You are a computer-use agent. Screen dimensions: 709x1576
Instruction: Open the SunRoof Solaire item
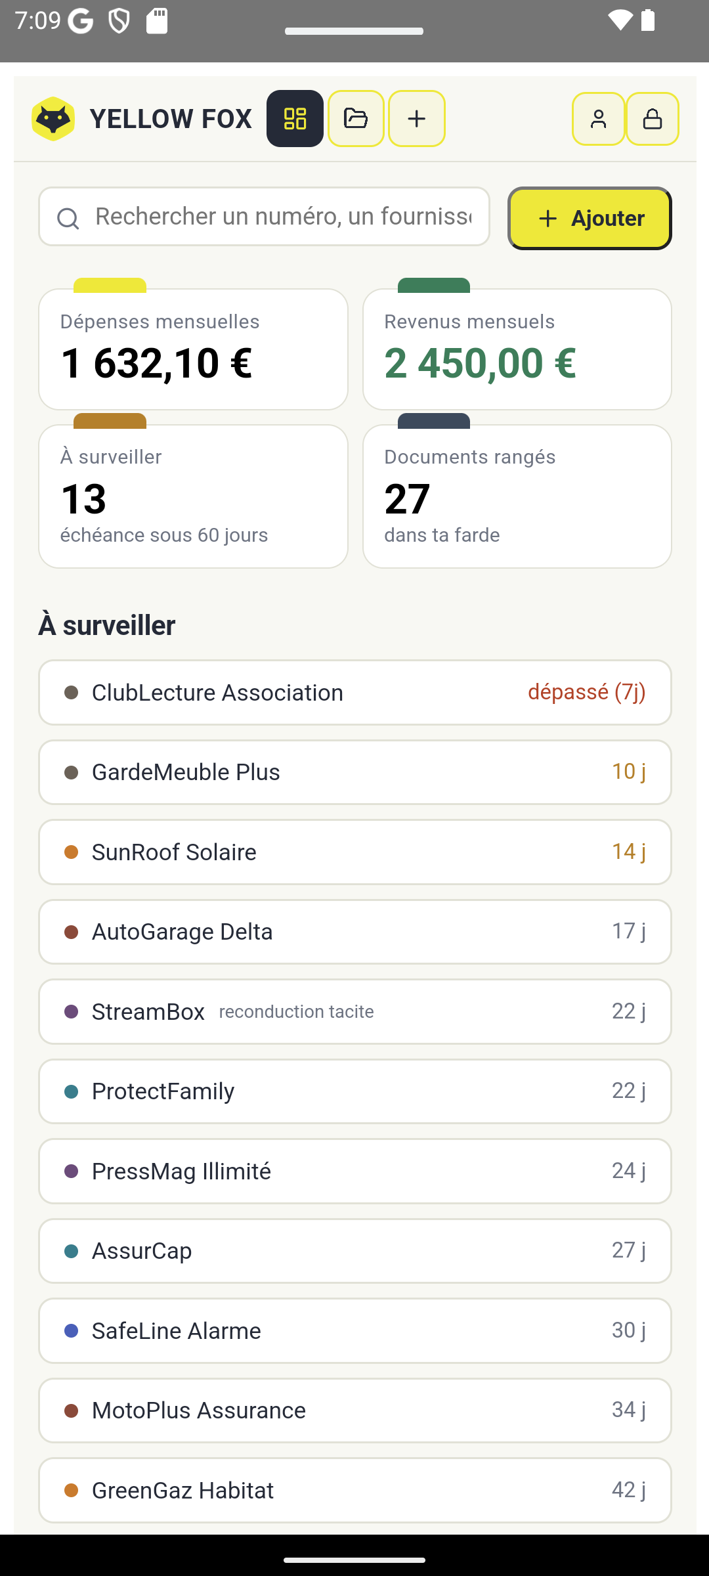(355, 852)
